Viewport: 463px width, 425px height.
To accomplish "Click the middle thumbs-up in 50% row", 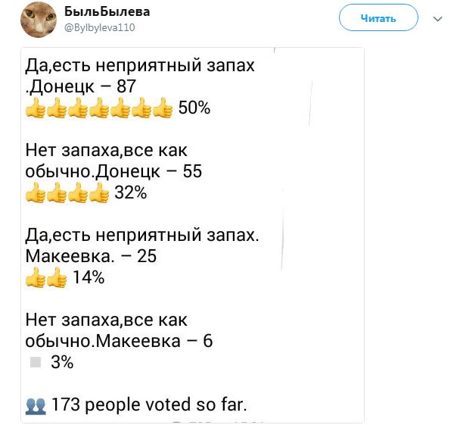I will click(x=99, y=108).
